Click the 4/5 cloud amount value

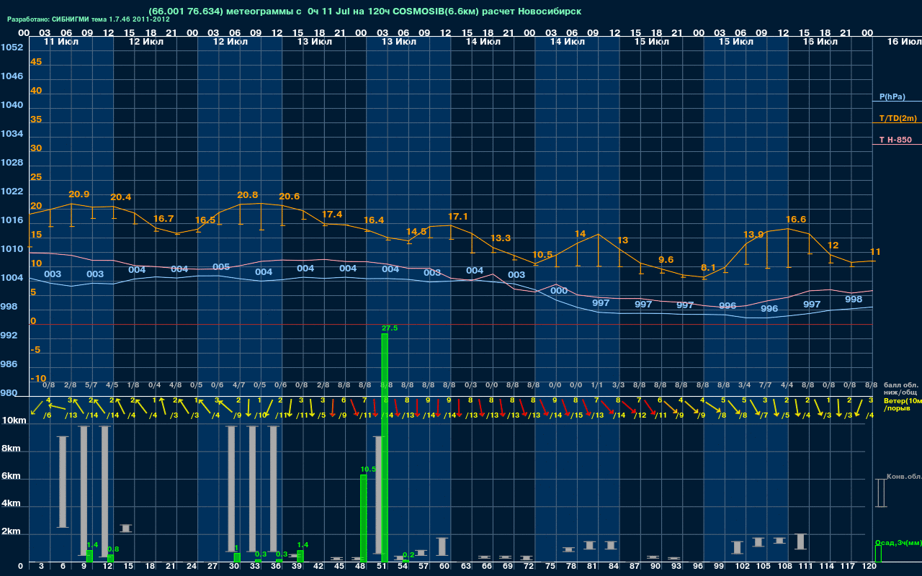coord(112,386)
